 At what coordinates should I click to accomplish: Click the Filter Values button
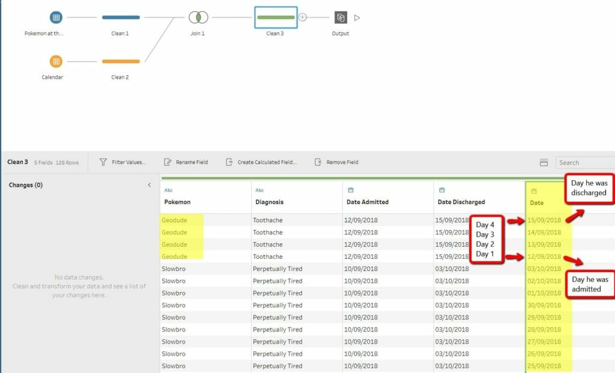[123, 162]
